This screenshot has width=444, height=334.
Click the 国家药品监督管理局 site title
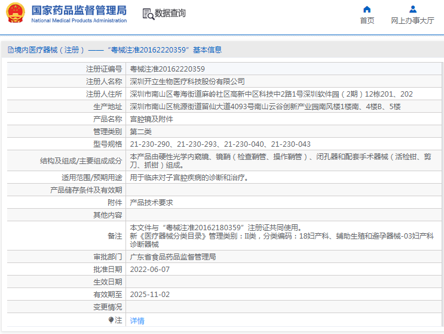coord(78,10)
